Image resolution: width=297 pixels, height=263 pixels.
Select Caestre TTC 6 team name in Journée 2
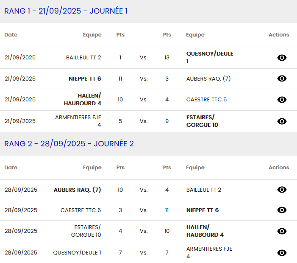coord(80,210)
